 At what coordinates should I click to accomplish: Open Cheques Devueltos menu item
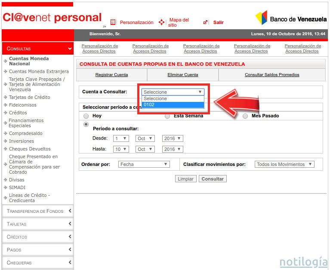tap(30, 149)
